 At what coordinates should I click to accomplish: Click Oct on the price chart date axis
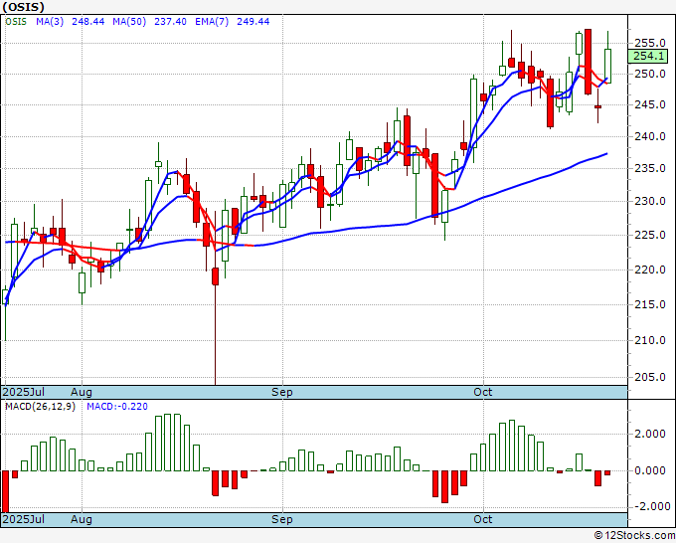[483, 392]
